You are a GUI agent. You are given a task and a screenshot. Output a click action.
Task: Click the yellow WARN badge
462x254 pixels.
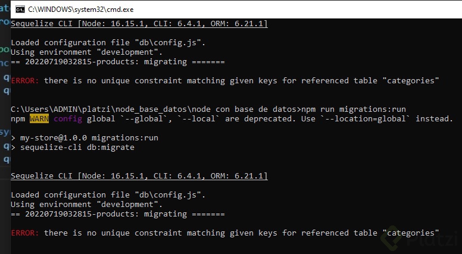tap(39, 118)
